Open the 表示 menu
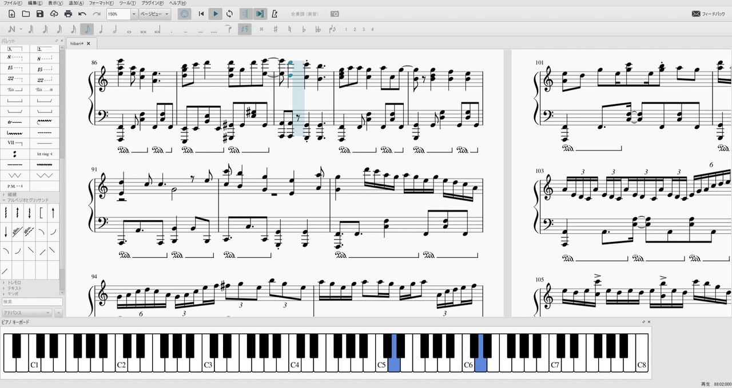The height and width of the screenshot is (388, 732). pyautogui.click(x=55, y=3)
